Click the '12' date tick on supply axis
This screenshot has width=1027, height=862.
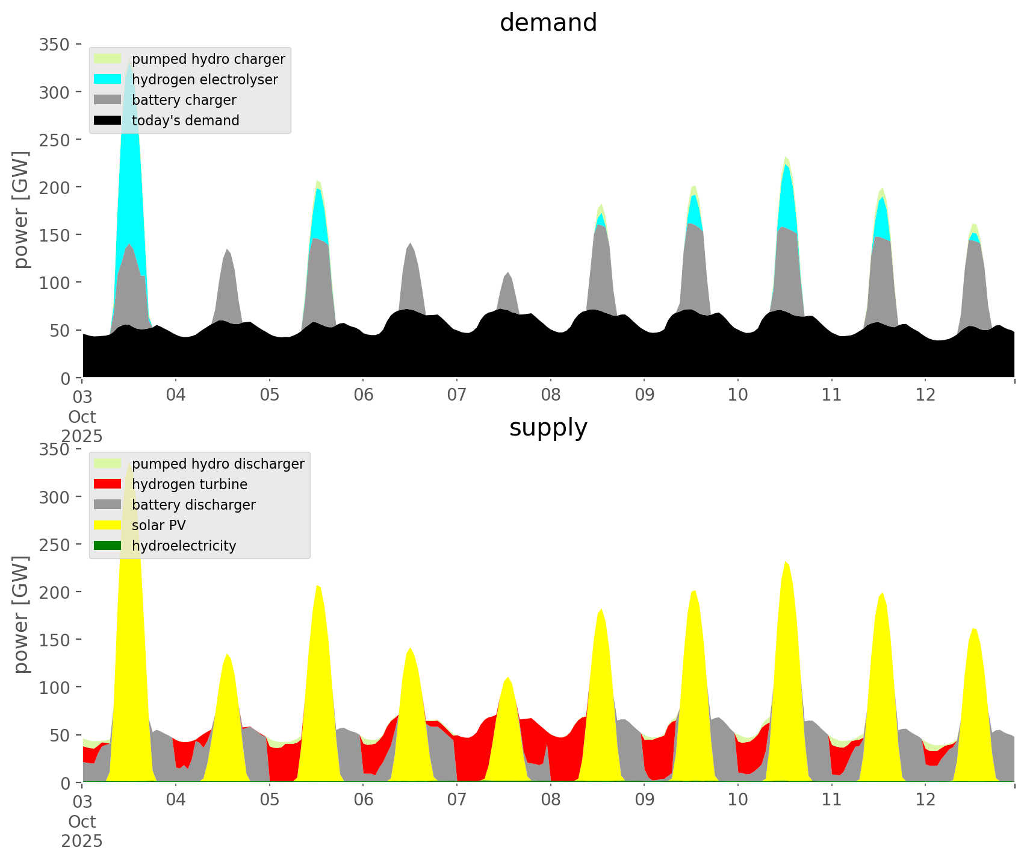[x=925, y=800]
